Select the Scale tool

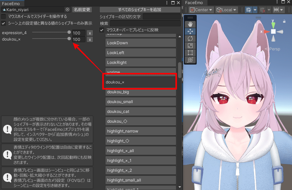click(190, 46)
